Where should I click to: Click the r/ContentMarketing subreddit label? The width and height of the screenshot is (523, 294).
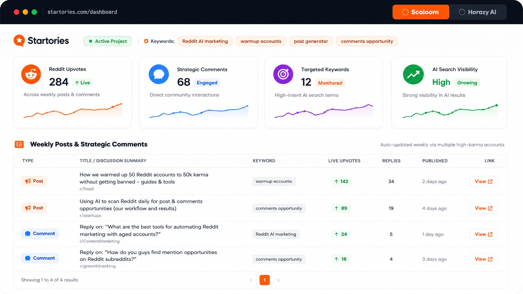[x=99, y=241]
